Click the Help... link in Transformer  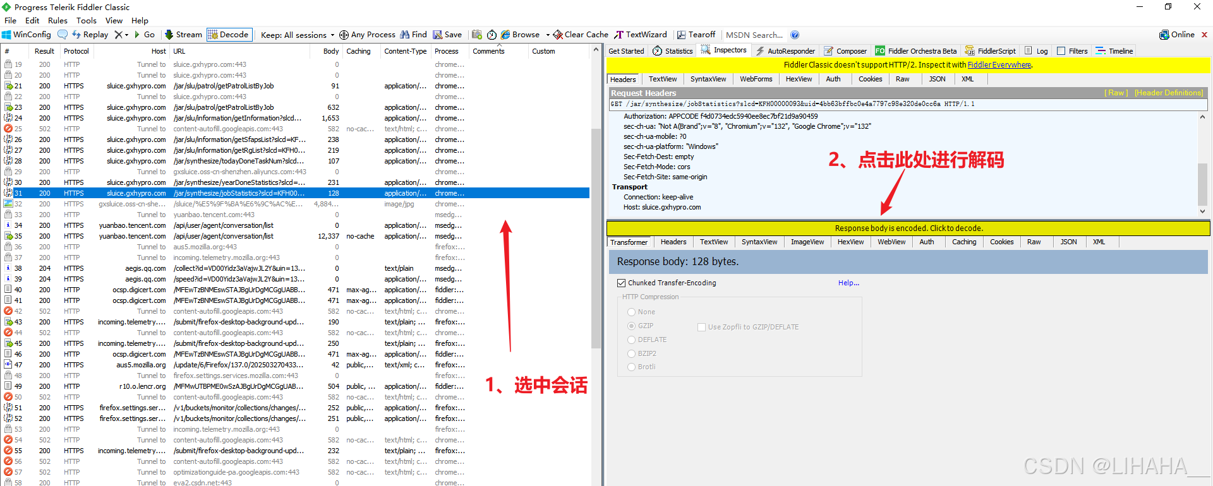point(848,283)
